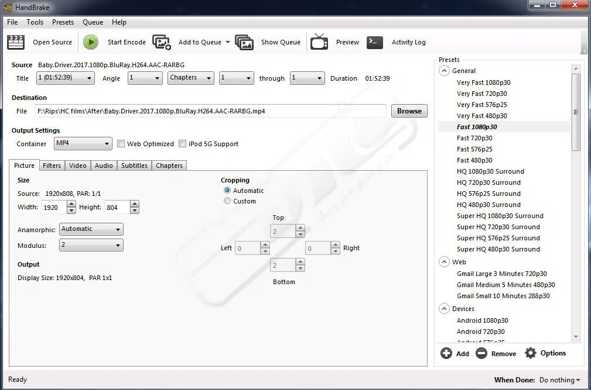Viewport: 591px width, 390px height.
Task: Collapse the General presets group
Action: 444,71
